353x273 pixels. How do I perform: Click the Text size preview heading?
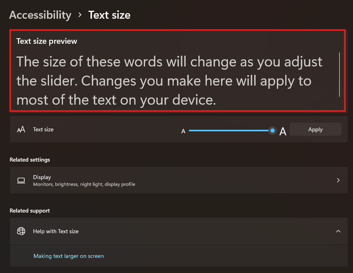[47, 41]
